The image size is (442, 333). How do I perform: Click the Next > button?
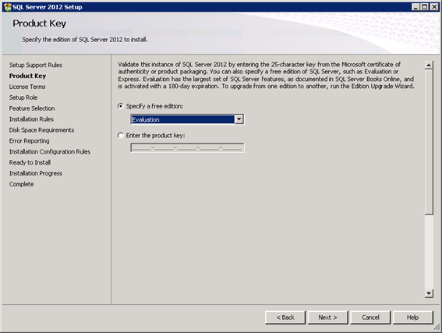[328, 317]
